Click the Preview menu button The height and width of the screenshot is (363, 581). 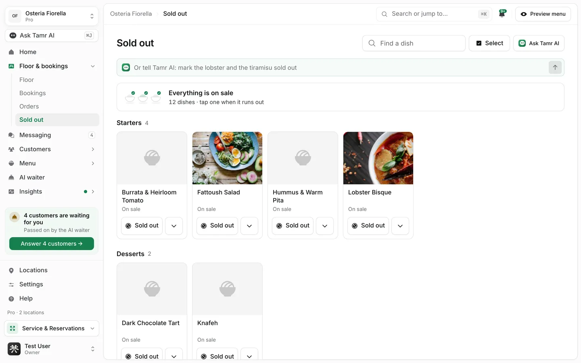(543, 14)
